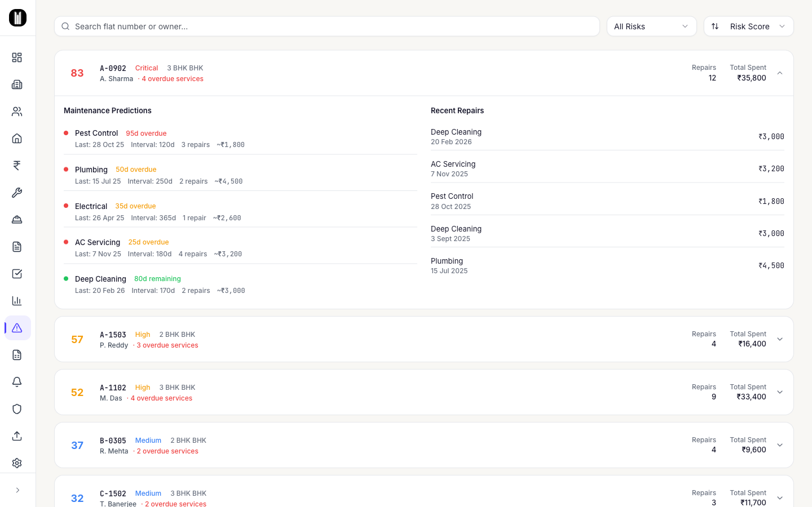The width and height of the screenshot is (812, 507).
Task: Select the AC Servicing prediction row
Action: [x=240, y=248]
